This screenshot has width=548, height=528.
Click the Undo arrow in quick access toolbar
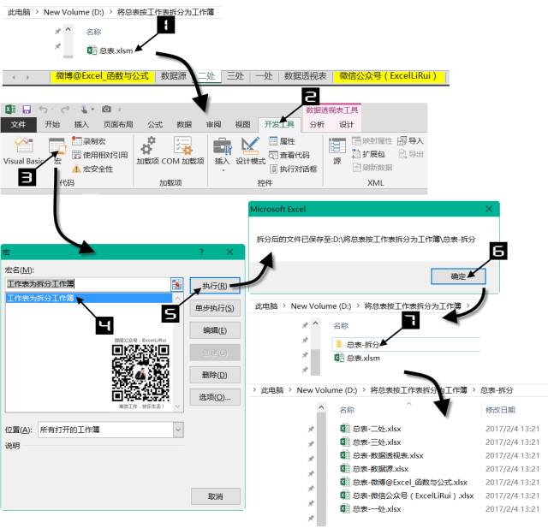43,110
